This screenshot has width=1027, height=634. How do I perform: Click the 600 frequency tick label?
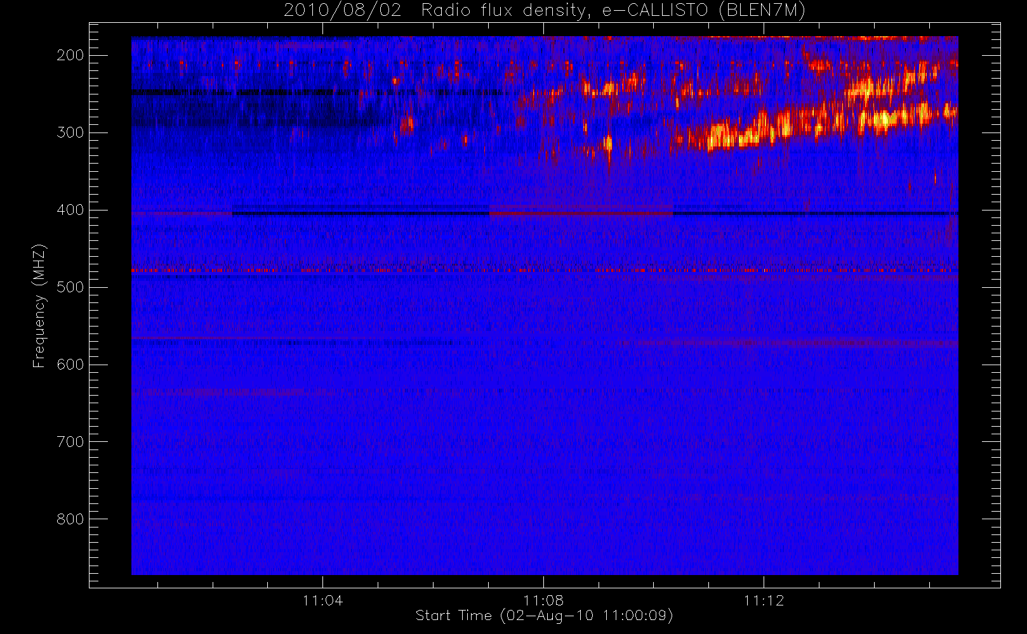pos(70,365)
